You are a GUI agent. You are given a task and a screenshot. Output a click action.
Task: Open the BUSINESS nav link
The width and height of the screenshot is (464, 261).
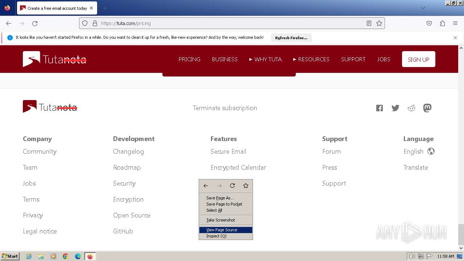coord(225,59)
